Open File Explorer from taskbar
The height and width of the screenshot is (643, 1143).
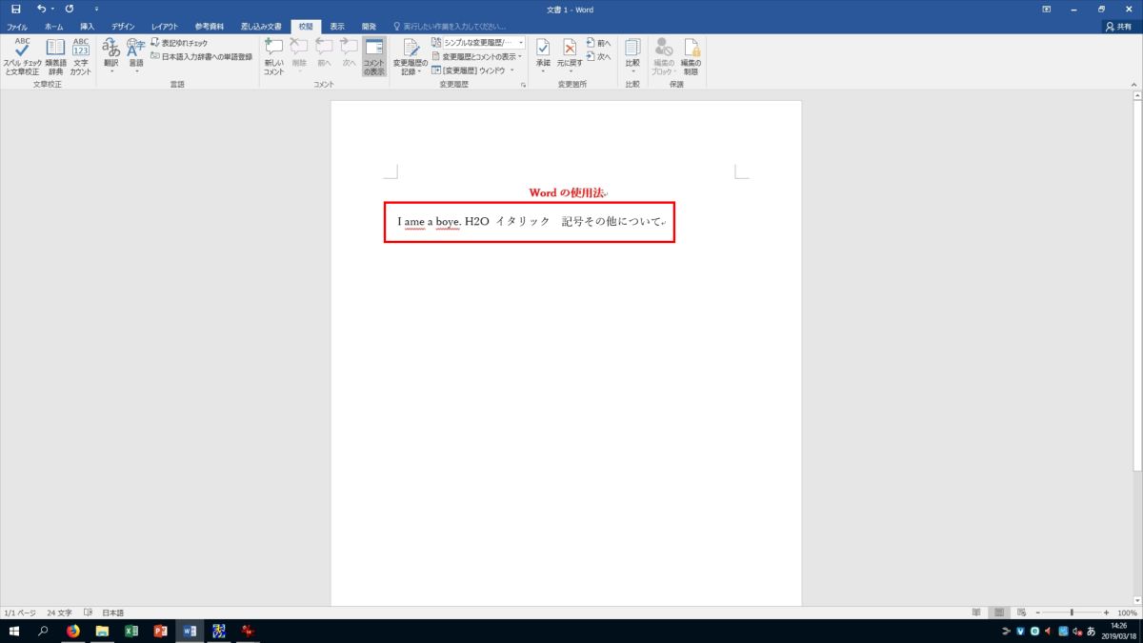(x=102, y=631)
